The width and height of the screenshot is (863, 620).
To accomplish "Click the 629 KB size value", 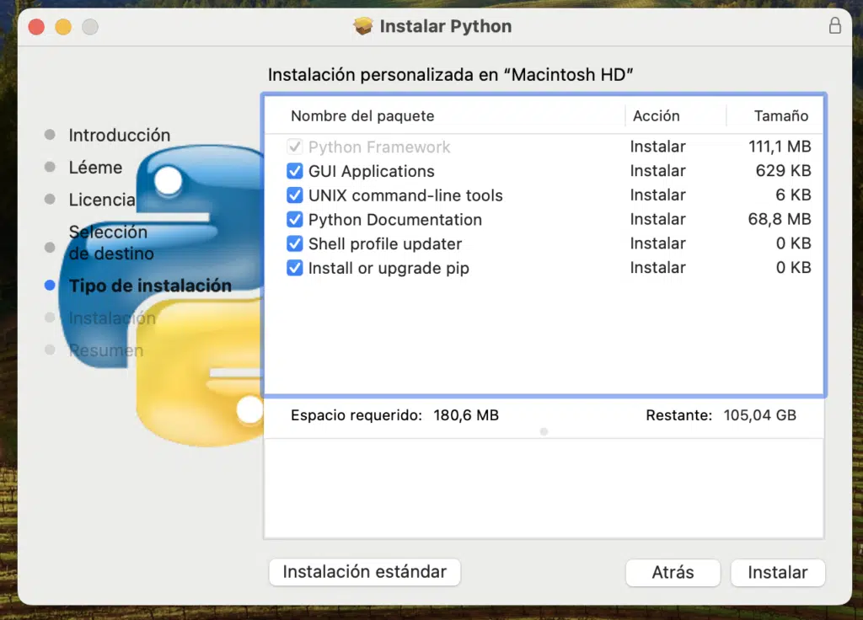I will click(783, 170).
